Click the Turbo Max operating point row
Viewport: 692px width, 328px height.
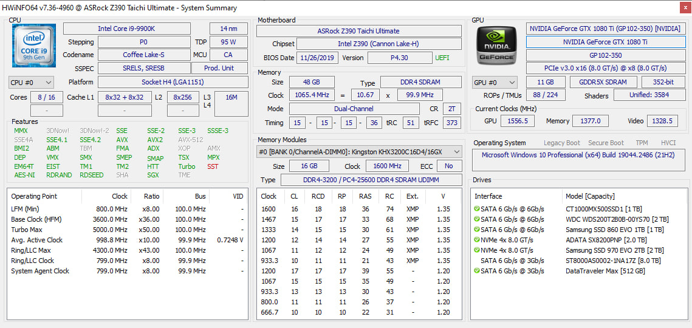[128, 230]
